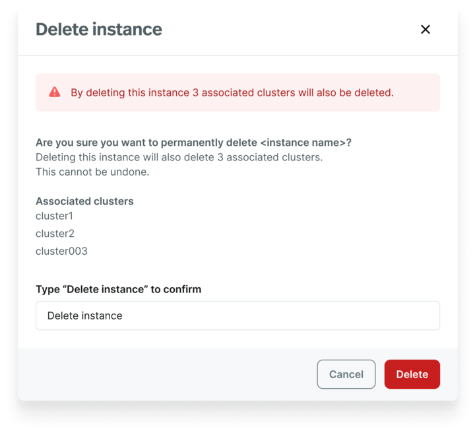
Task: Close the Delete instance dialog
Action: (425, 30)
